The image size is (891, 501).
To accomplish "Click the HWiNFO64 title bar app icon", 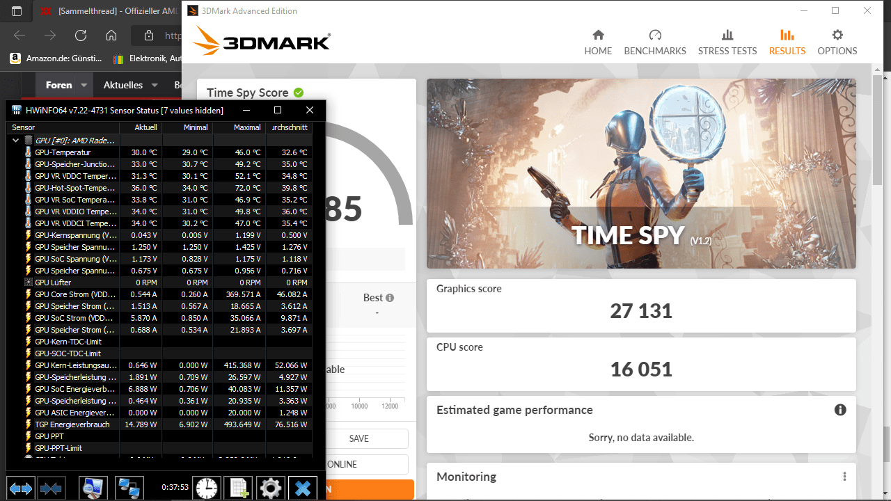I will coord(16,111).
